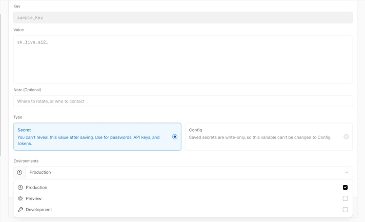Click the write-only Config description text

(x=260, y=137)
